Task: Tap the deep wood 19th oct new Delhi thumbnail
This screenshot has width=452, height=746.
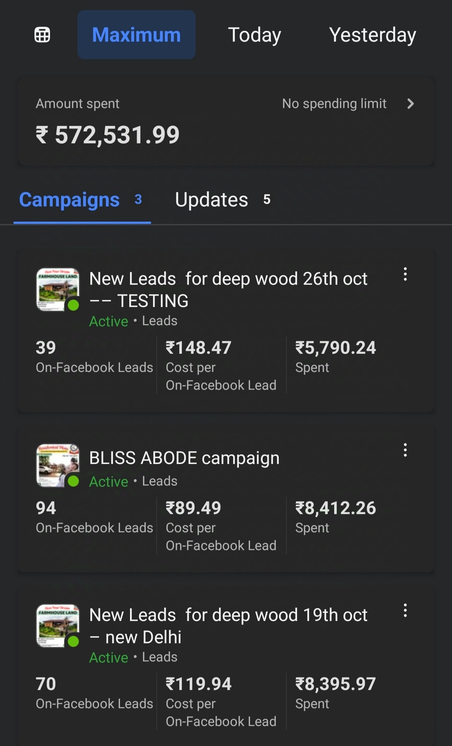Action: [58, 626]
